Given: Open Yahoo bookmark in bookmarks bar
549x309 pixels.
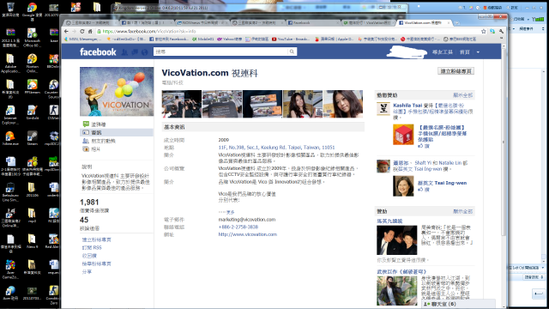Looking at the screenshot, I should pos(230,39).
